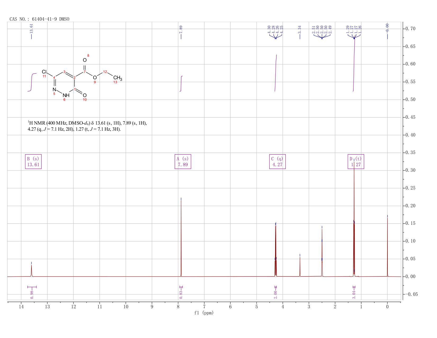The width and height of the screenshot is (437, 338).
Task: Select the D (t) 1.27 multiplet box
Action: click(356, 161)
